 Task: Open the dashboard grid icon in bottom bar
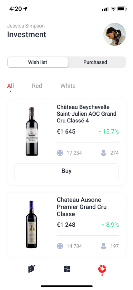(x=67, y=269)
